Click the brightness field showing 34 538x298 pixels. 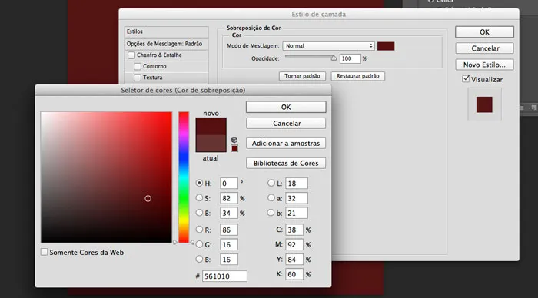(228, 213)
